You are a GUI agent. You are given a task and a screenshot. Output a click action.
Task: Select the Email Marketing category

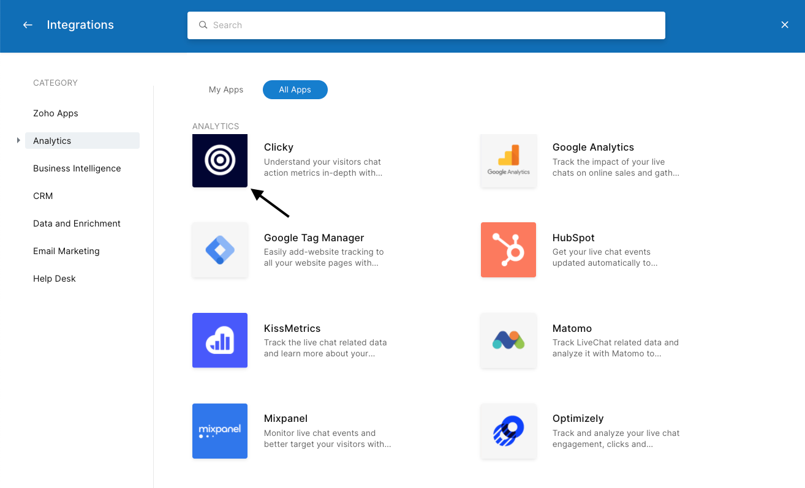coord(66,251)
